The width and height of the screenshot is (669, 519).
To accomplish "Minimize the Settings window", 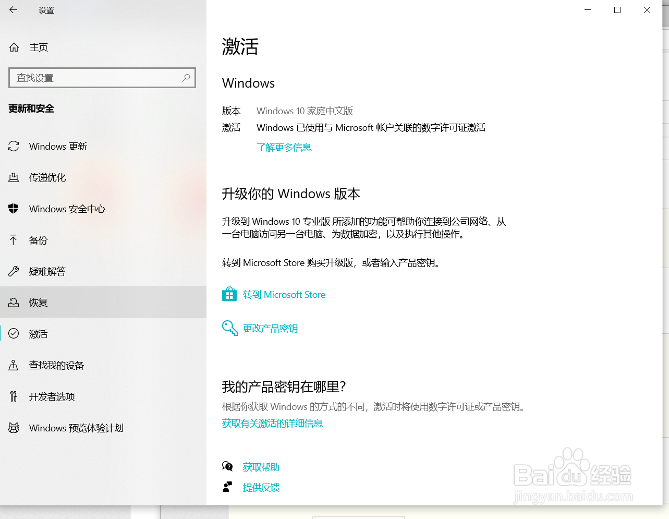I will (x=588, y=10).
